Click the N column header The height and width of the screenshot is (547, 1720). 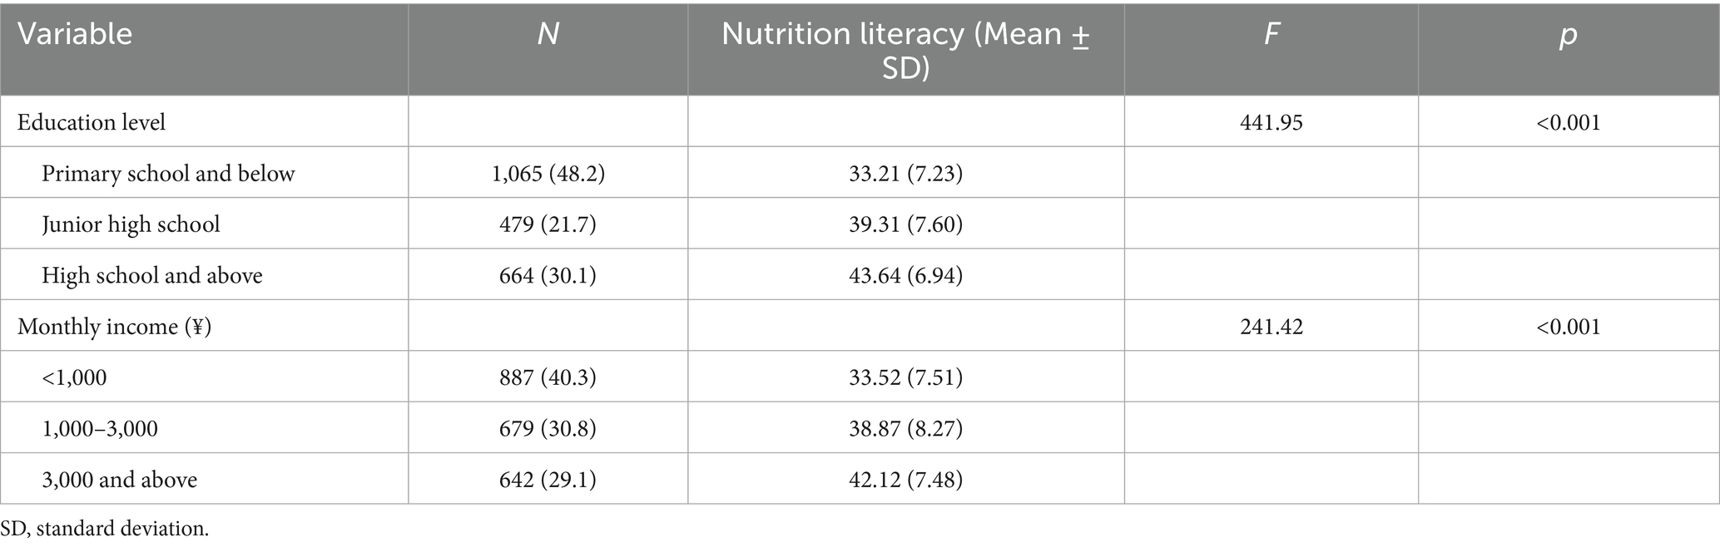click(548, 35)
